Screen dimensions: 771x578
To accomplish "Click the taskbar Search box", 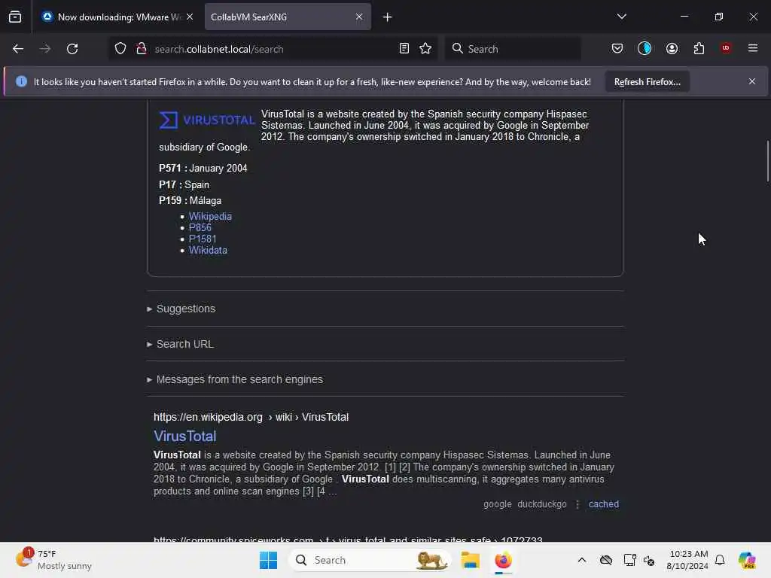I will 370,560.
